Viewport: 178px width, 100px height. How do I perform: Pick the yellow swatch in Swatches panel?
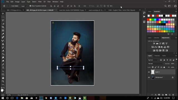(150, 20)
